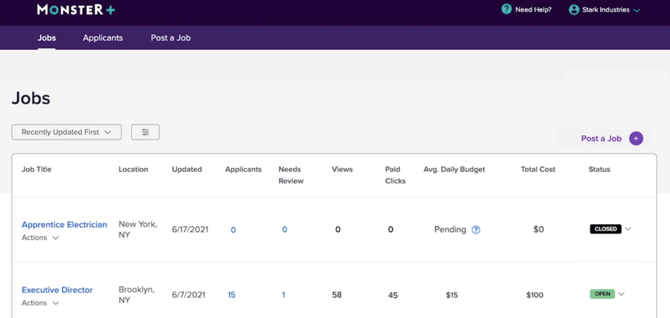This screenshot has height=318, width=670.
Task: Expand Actions under Executive Director
Action: [40, 303]
